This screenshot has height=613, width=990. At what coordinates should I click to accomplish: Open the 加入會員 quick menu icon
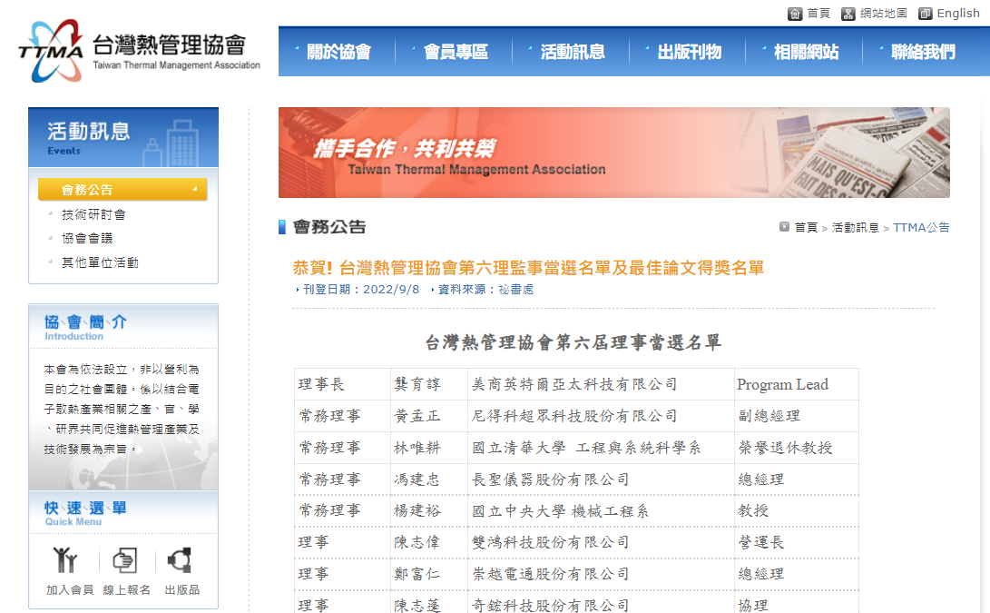(65, 560)
